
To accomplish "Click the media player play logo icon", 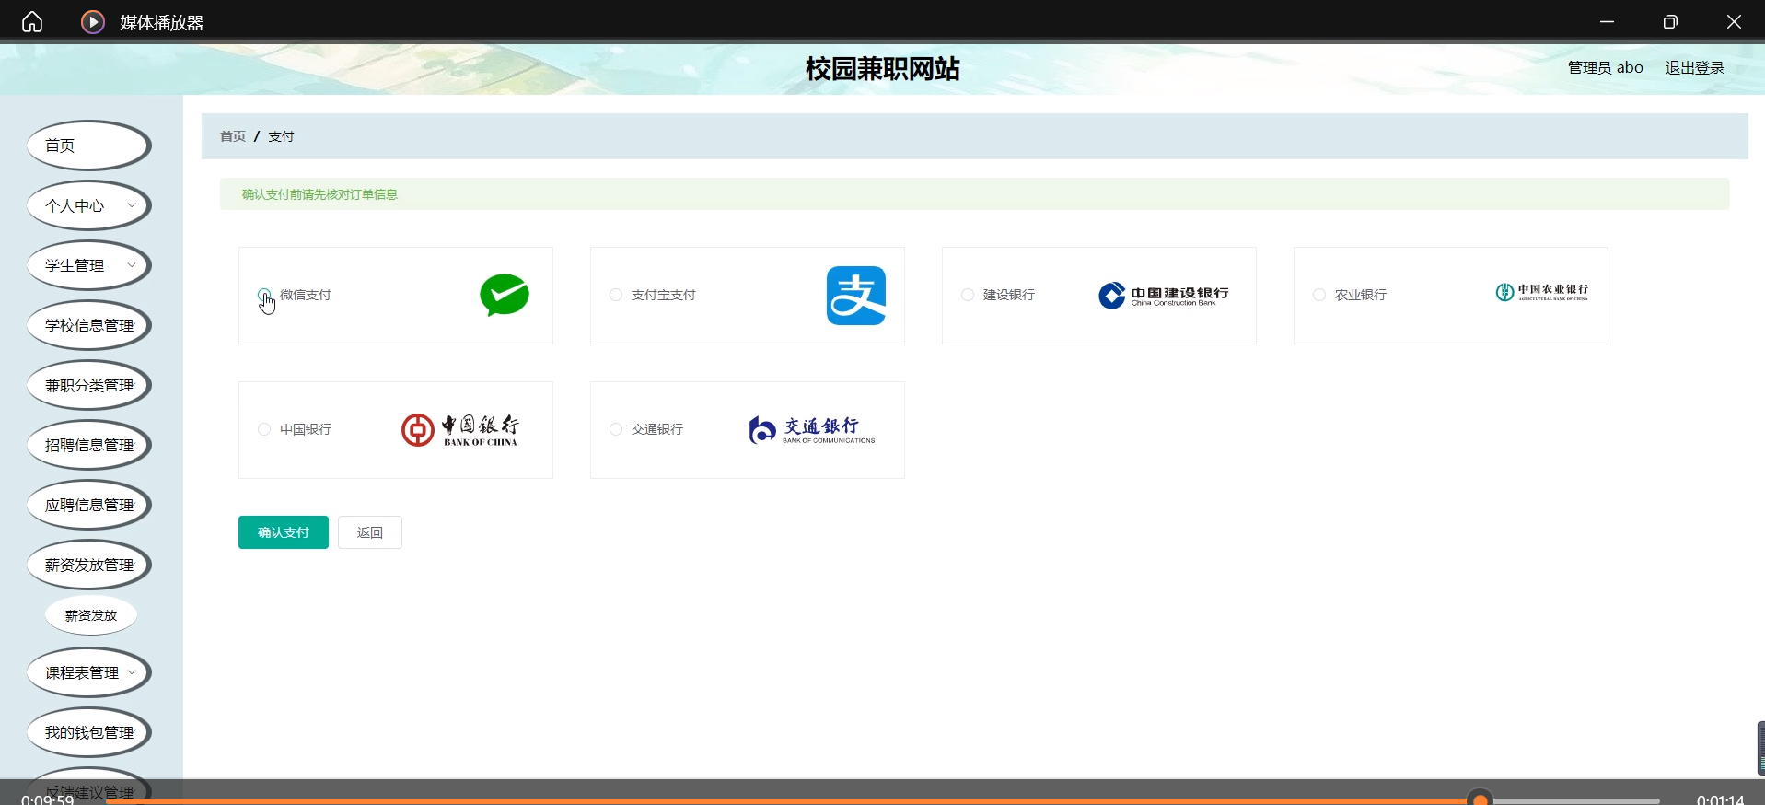I will click(93, 21).
